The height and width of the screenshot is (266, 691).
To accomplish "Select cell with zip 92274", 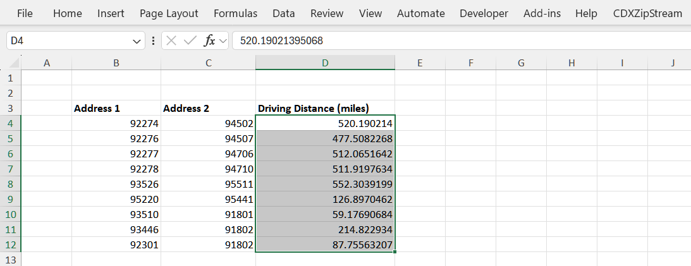I will point(116,123).
